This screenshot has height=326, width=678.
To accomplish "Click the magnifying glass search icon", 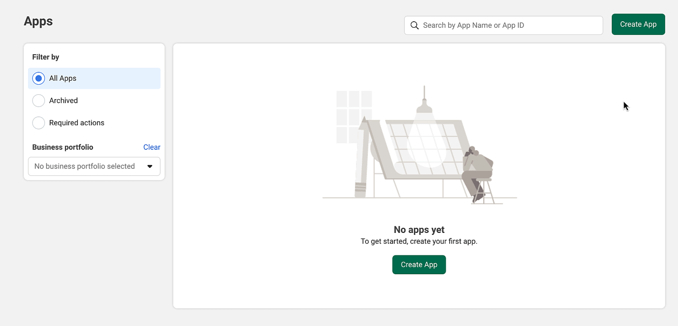I will point(414,25).
